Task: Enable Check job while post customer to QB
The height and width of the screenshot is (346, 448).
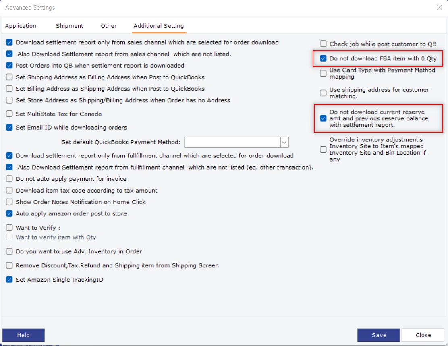Action: pos(323,44)
